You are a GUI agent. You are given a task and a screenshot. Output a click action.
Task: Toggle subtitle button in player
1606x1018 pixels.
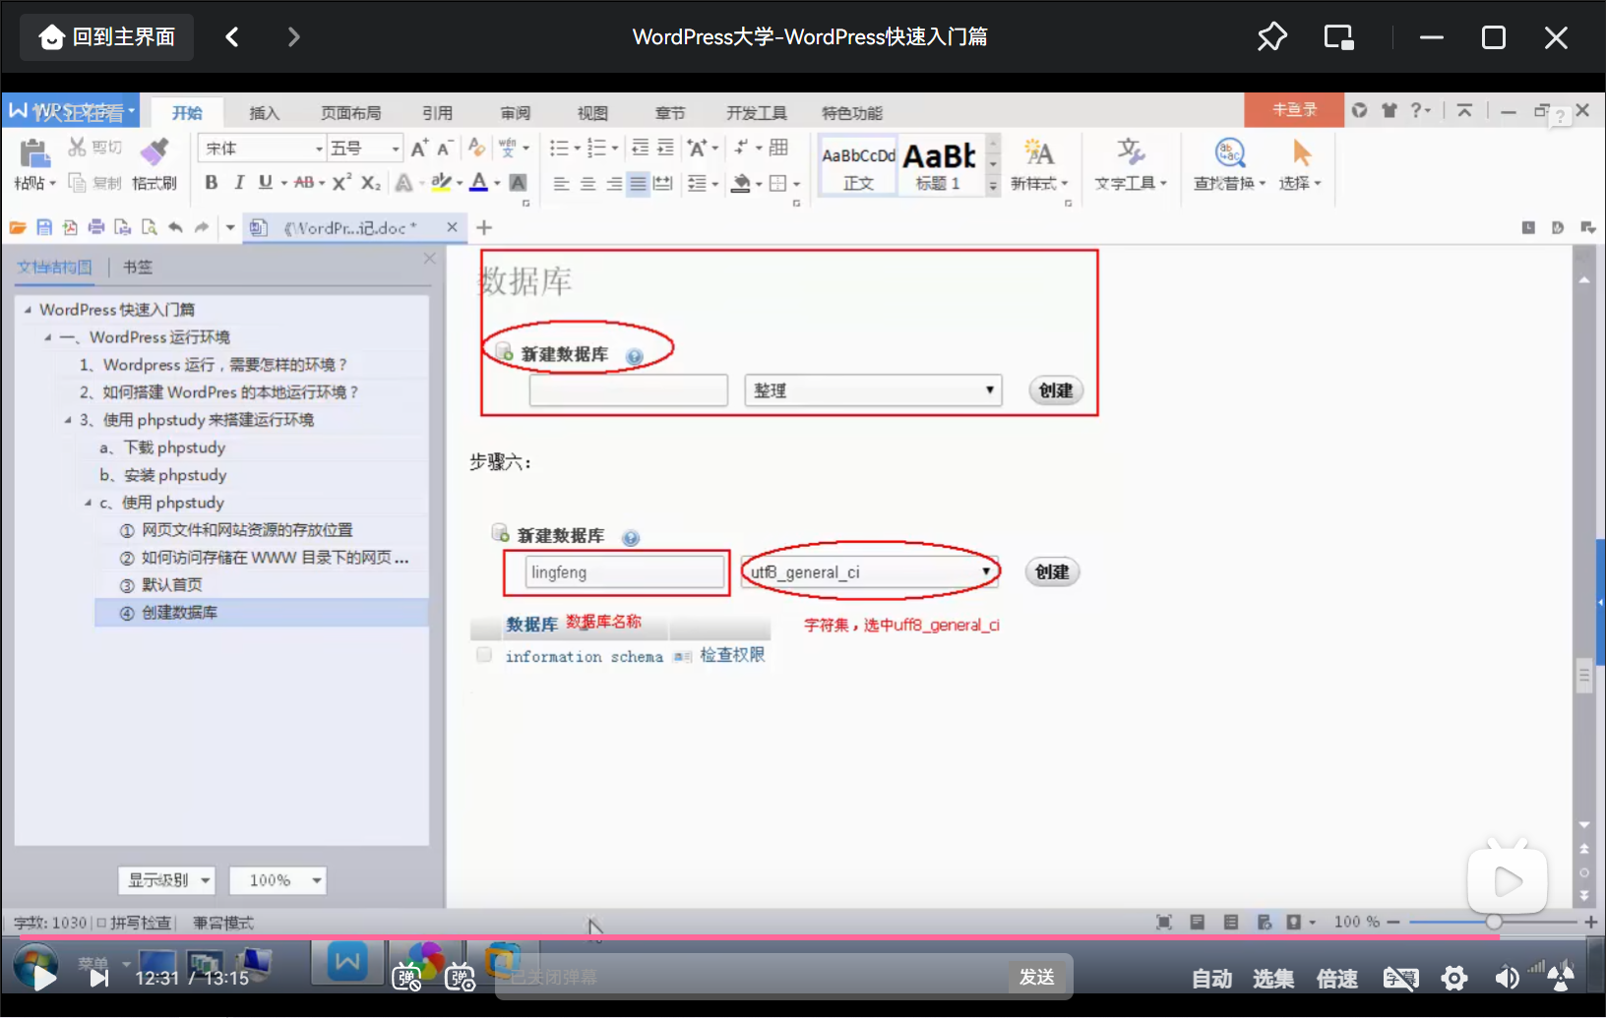pos(1401,978)
